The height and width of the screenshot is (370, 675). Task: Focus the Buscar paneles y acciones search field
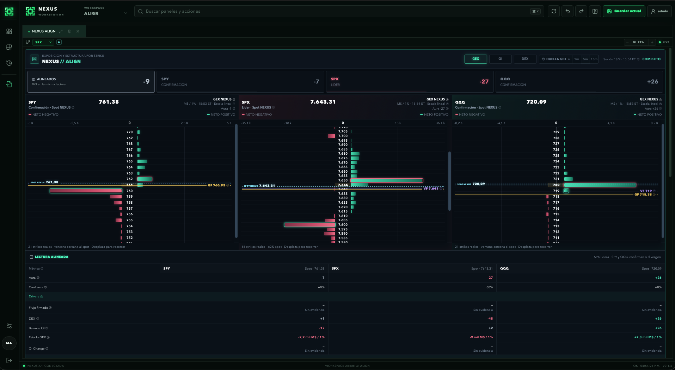pos(338,11)
